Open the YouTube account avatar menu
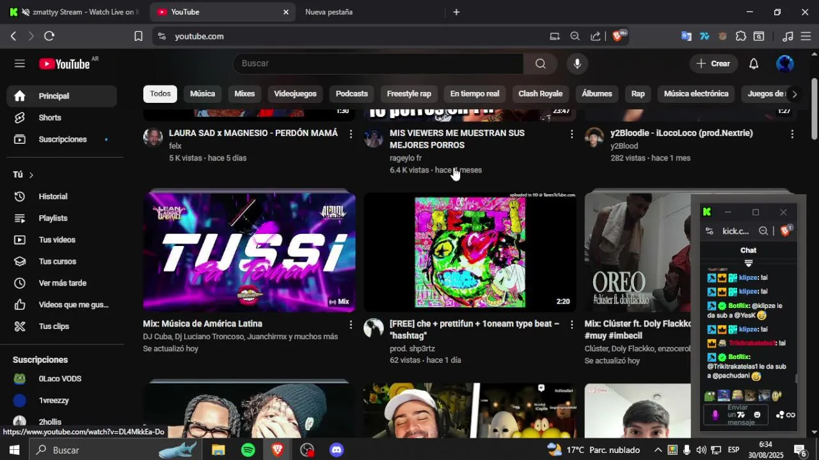Screen dimensions: 819x460 tap(785, 63)
